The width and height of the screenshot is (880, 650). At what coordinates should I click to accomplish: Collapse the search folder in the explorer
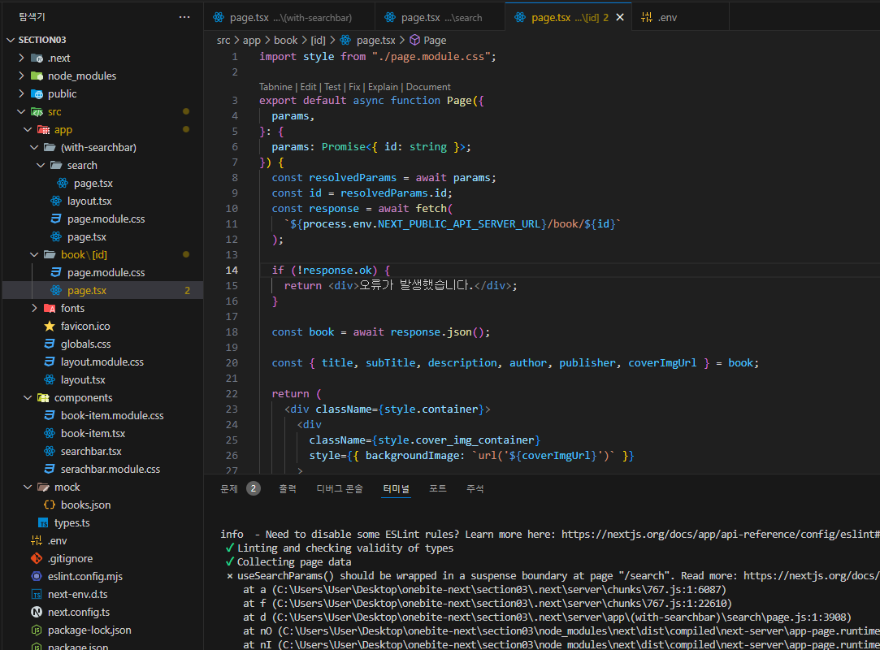click(41, 166)
